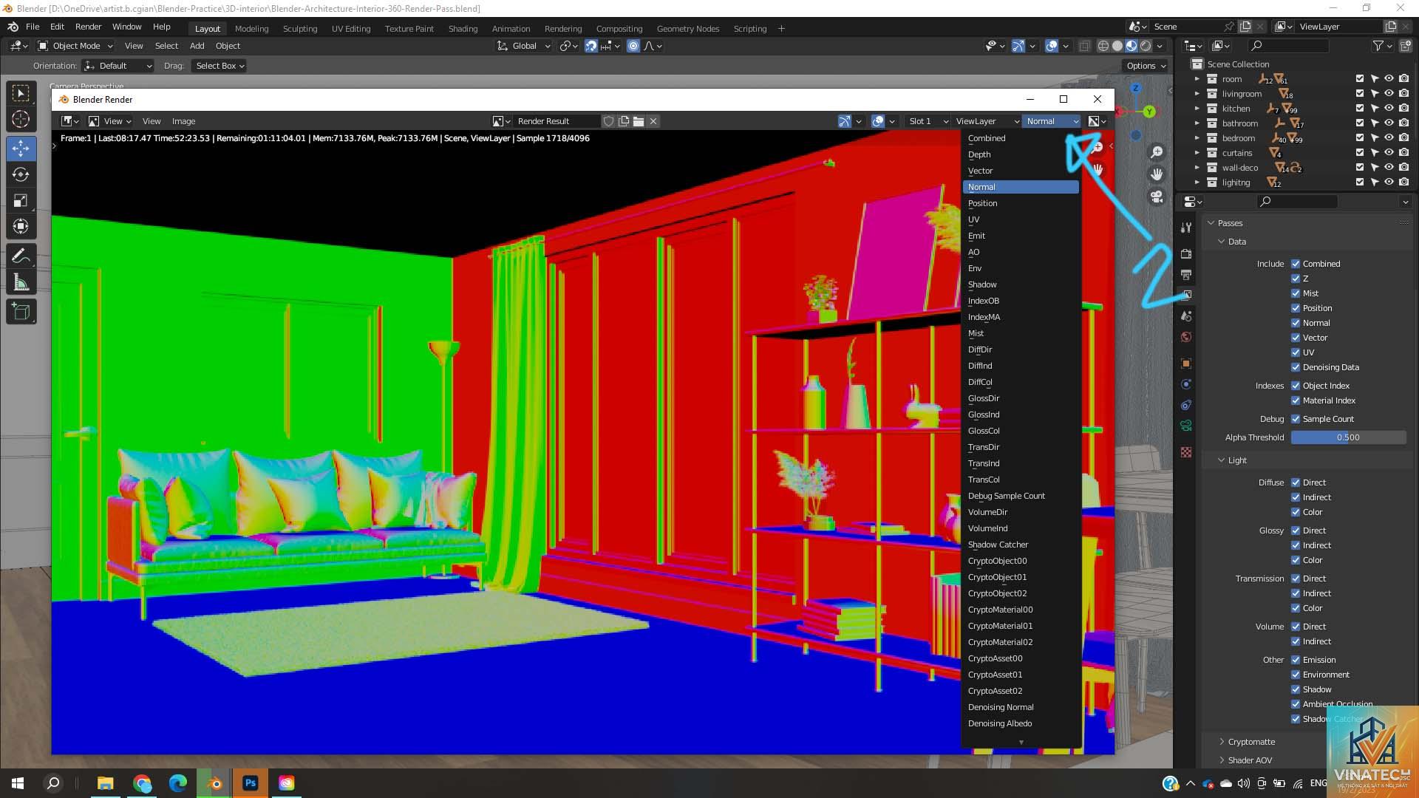Open the Tool properties tab
1419x798 pixels.
[1186, 228]
